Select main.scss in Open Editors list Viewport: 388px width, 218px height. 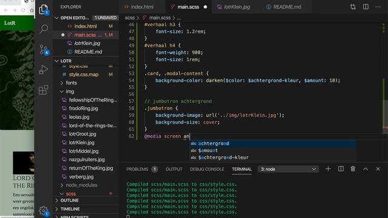pyautogui.click(x=85, y=35)
